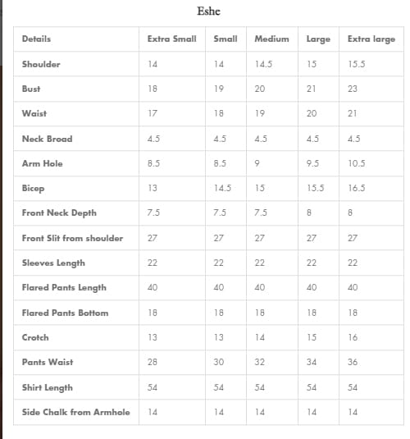The width and height of the screenshot is (410, 439).
Task: Click the Extra Small column header
Action: point(172,39)
